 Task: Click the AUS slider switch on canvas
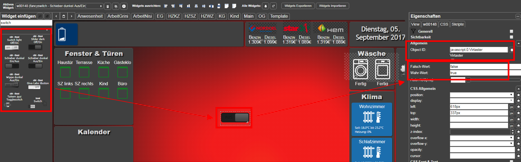point(234,118)
